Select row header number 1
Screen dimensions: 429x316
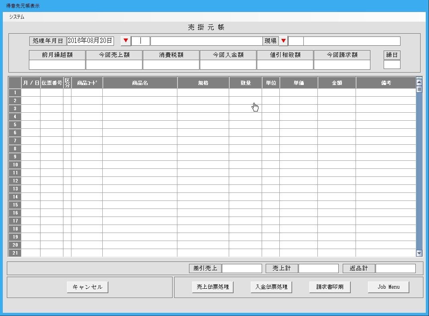(x=15, y=93)
